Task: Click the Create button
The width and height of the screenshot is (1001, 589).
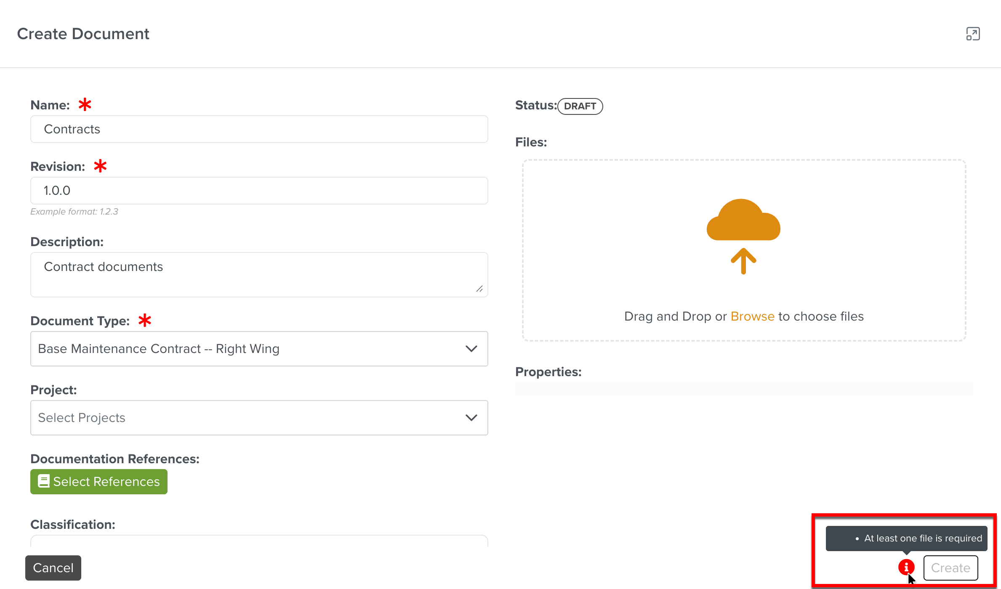Action: pyautogui.click(x=950, y=568)
